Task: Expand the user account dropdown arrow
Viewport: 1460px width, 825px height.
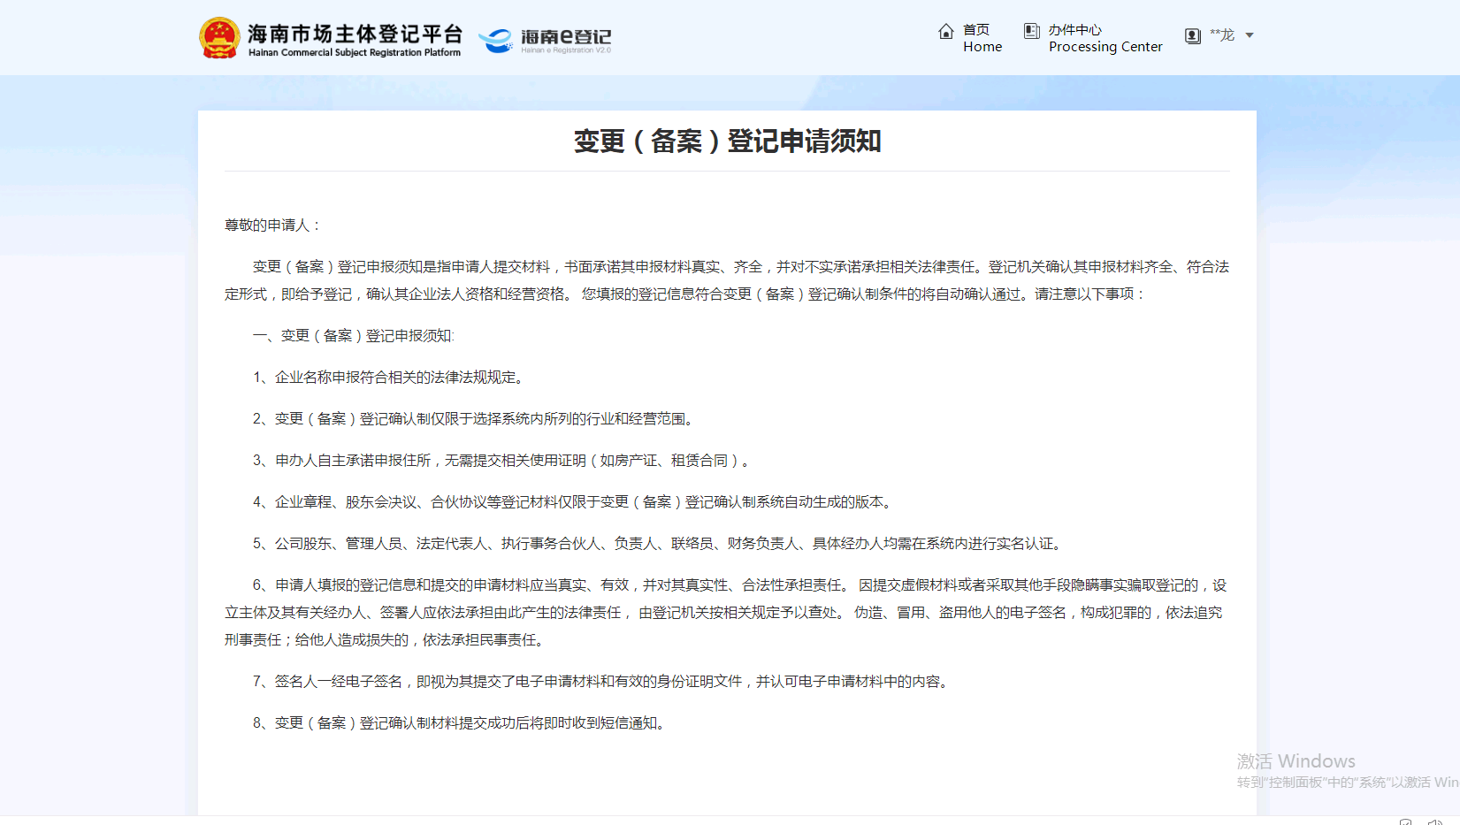Action: pyautogui.click(x=1250, y=35)
